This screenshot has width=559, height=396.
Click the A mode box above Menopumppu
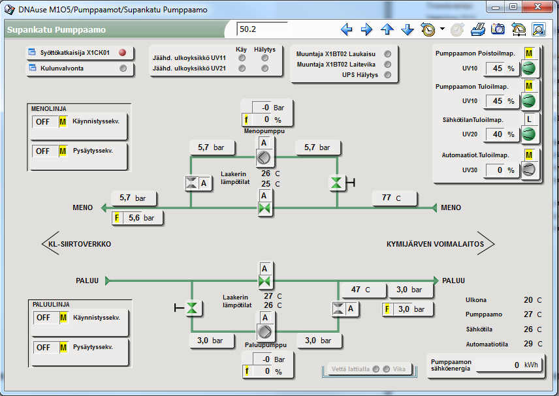[264, 143]
